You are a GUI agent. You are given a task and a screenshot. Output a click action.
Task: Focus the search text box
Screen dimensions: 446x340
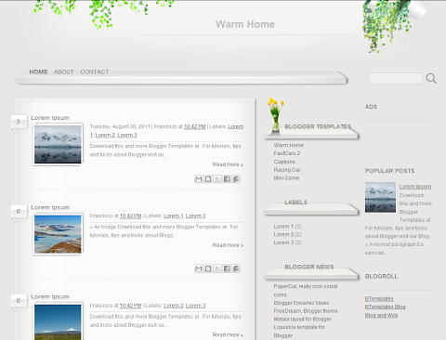coord(395,78)
